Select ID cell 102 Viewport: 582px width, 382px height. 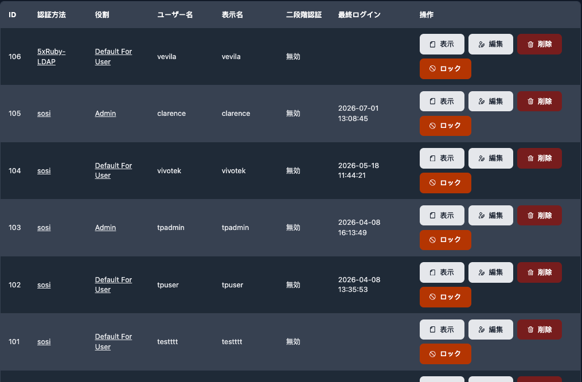15,284
